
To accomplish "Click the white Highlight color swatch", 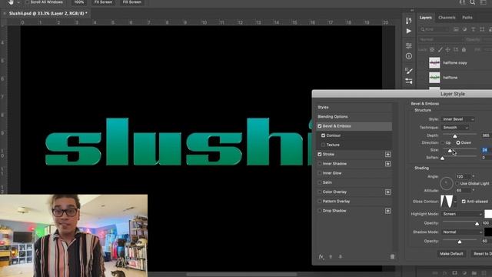I will click(488, 214).
